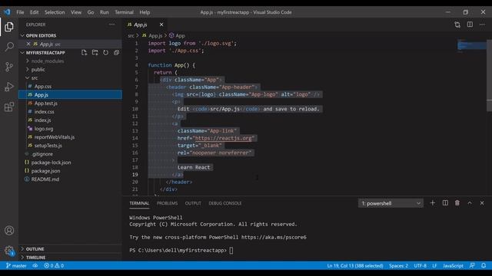This screenshot has width=492, height=276.
Task: Split the terminal panel
Action: pos(445,203)
